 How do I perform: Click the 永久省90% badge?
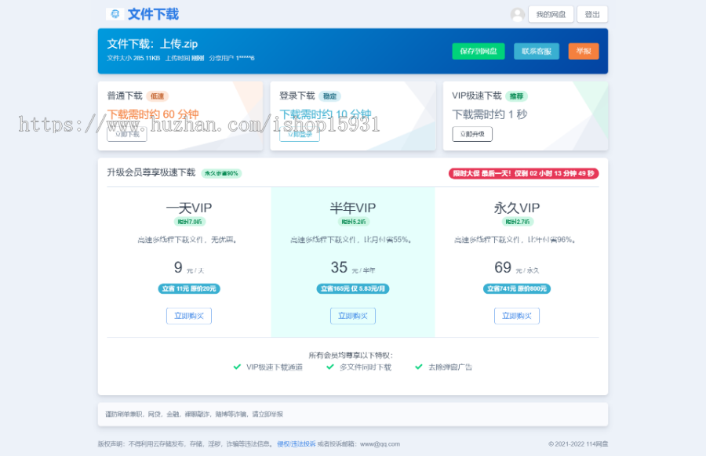(x=221, y=173)
